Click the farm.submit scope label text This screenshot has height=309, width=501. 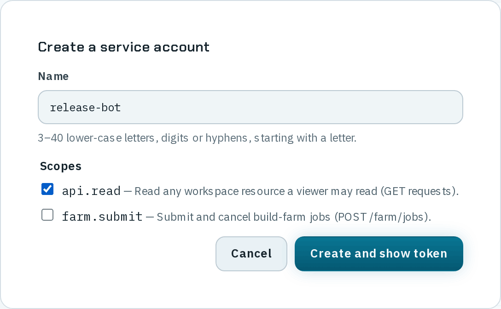click(x=102, y=217)
